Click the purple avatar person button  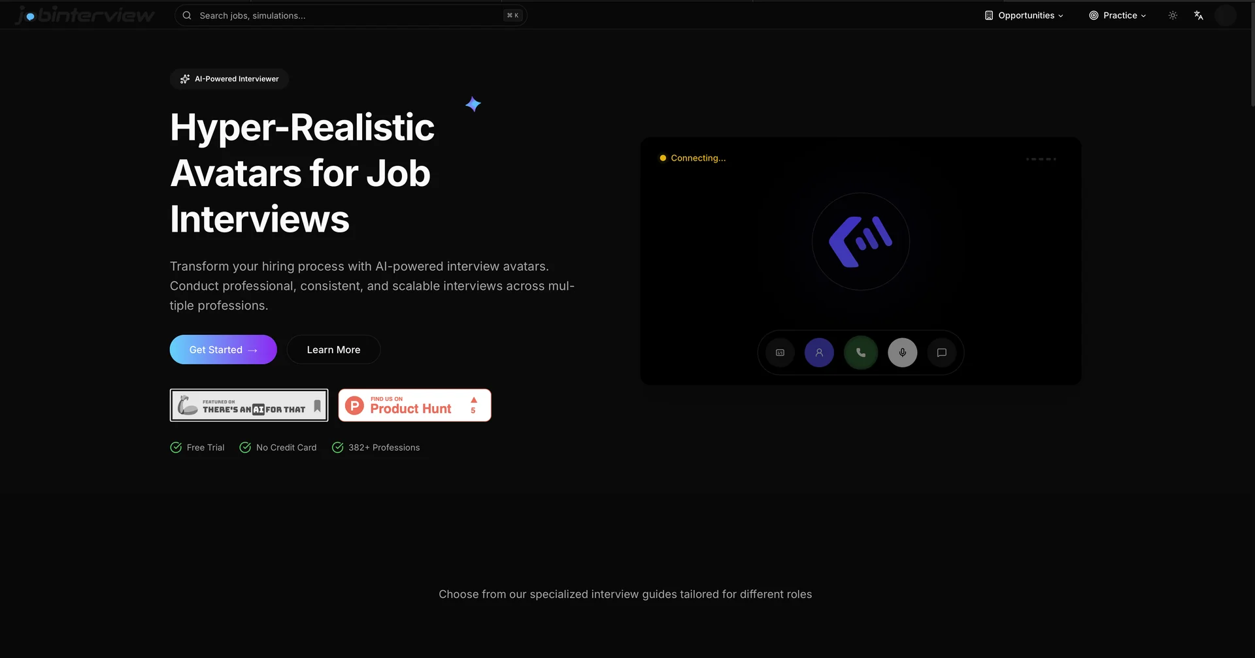click(x=819, y=352)
